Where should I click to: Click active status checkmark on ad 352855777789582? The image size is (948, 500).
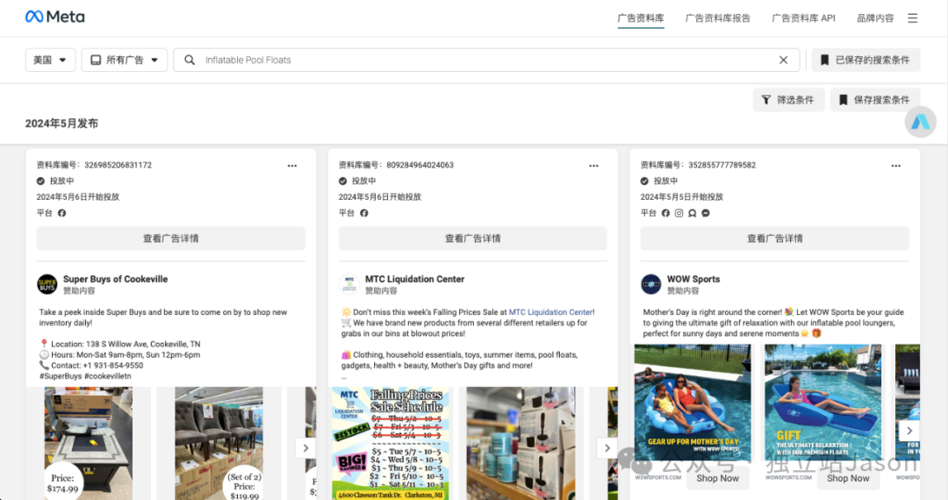[644, 181]
